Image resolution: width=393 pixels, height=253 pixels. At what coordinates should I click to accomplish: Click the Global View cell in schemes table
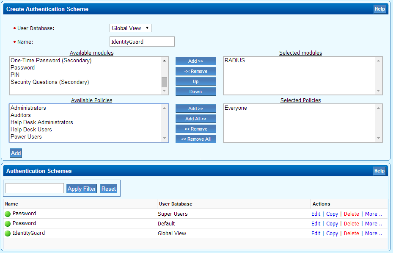click(172, 234)
